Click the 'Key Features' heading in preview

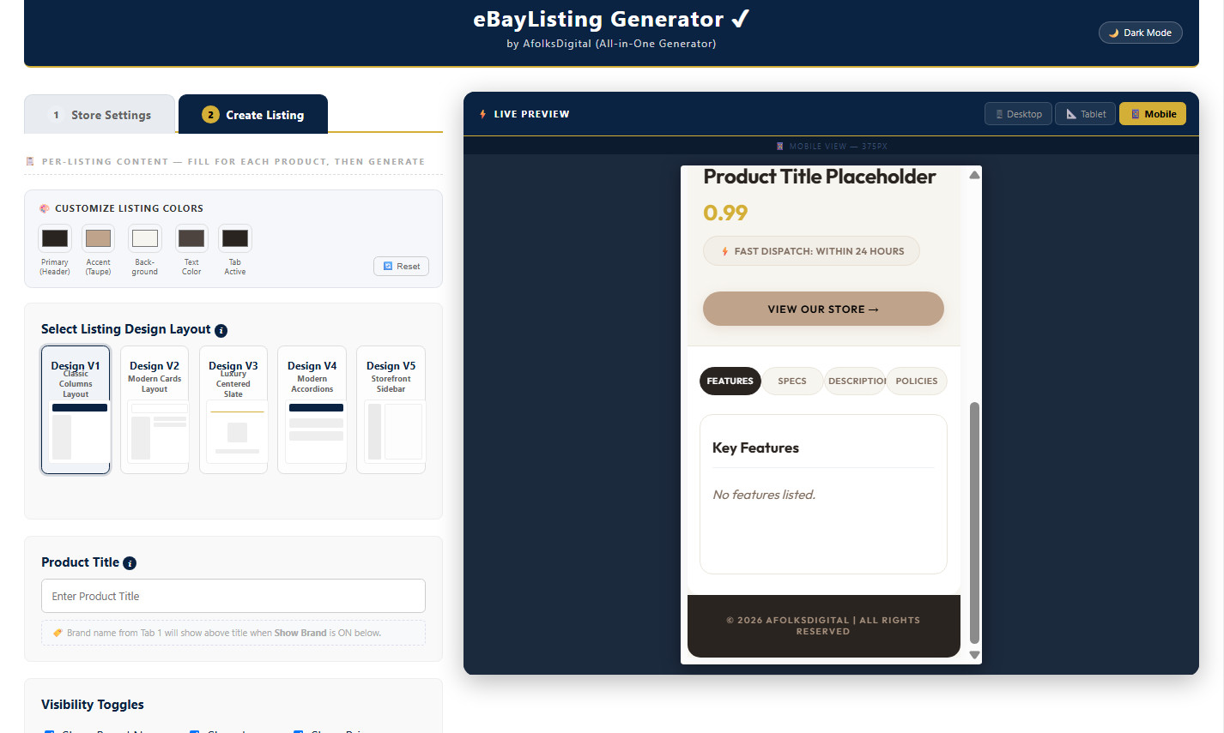point(755,448)
